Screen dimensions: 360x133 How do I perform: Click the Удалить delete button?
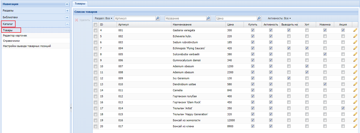click(x=83, y=20)
